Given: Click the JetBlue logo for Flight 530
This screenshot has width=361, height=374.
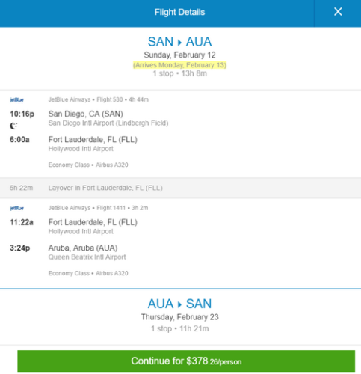Looking at the screenshot, I should coord(16,100).
